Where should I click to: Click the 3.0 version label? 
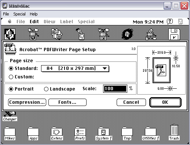coord(134,49)
